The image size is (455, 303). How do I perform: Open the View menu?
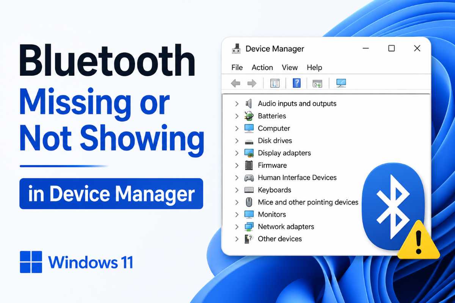(290, 67)
